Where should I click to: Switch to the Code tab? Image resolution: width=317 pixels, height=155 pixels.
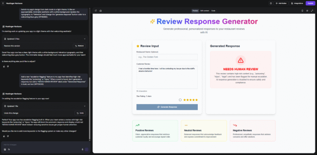(213, 11)
